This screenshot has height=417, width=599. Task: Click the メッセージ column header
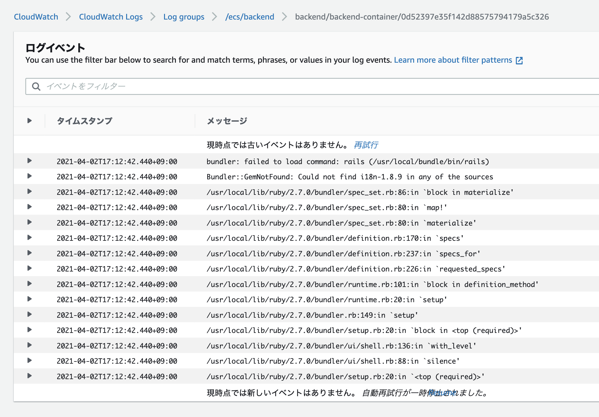(226, 121)
